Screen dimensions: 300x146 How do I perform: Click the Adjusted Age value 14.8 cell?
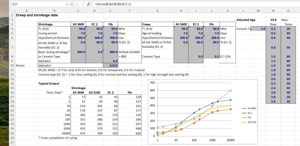coord(273,20)
